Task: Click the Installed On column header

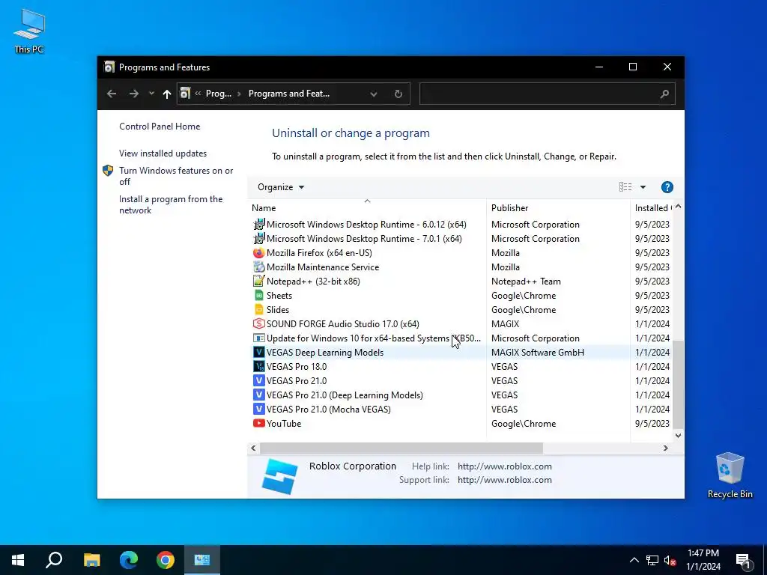Action: pos(652,208)
